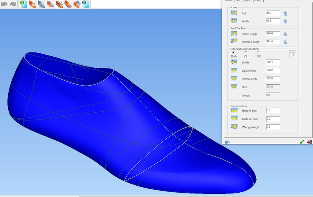Click the red exit icon in panel footer

[309, 142]
